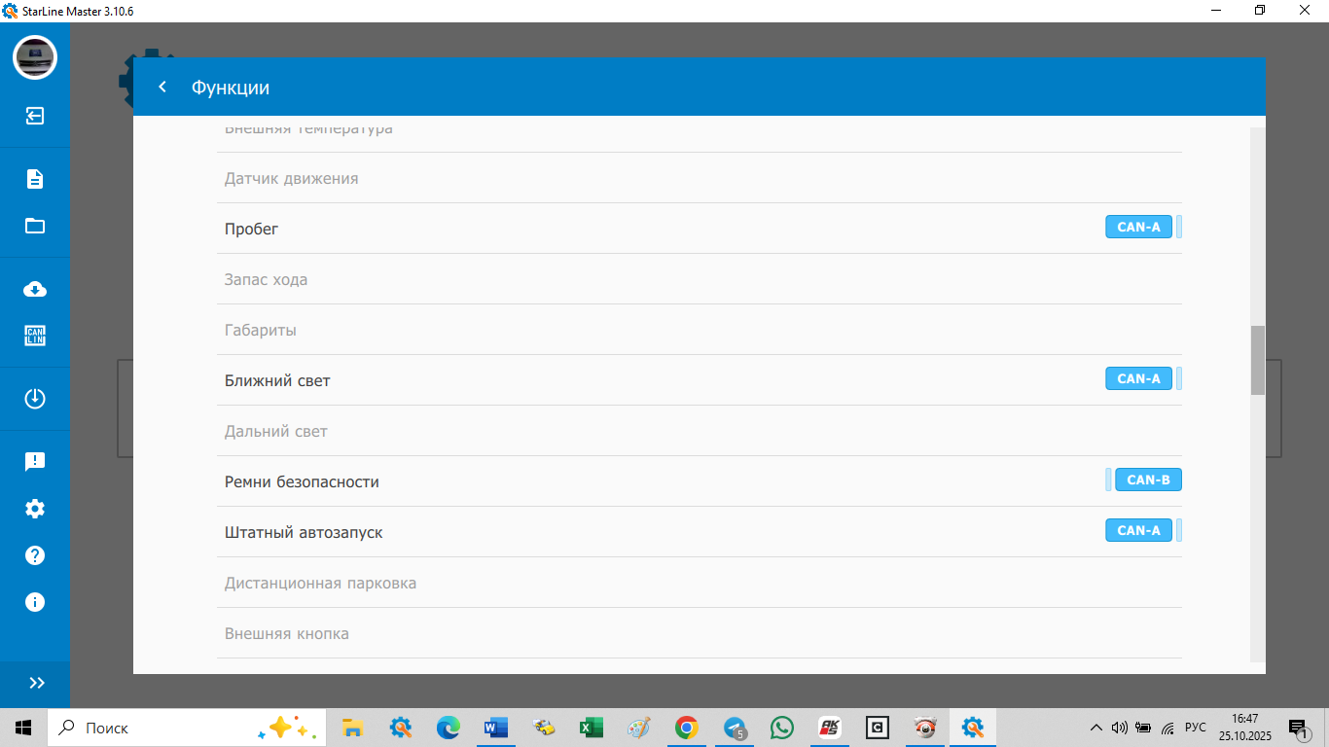The image size is (1329, 747).
Task: Open the folder icon in left sidebar
Action: [35, 226]
